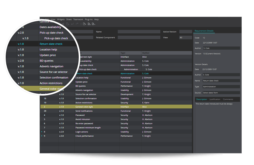Select the Source for car selector table row
Image resolution: width=254 pixels, height=165 pixels.
point(116,94)
